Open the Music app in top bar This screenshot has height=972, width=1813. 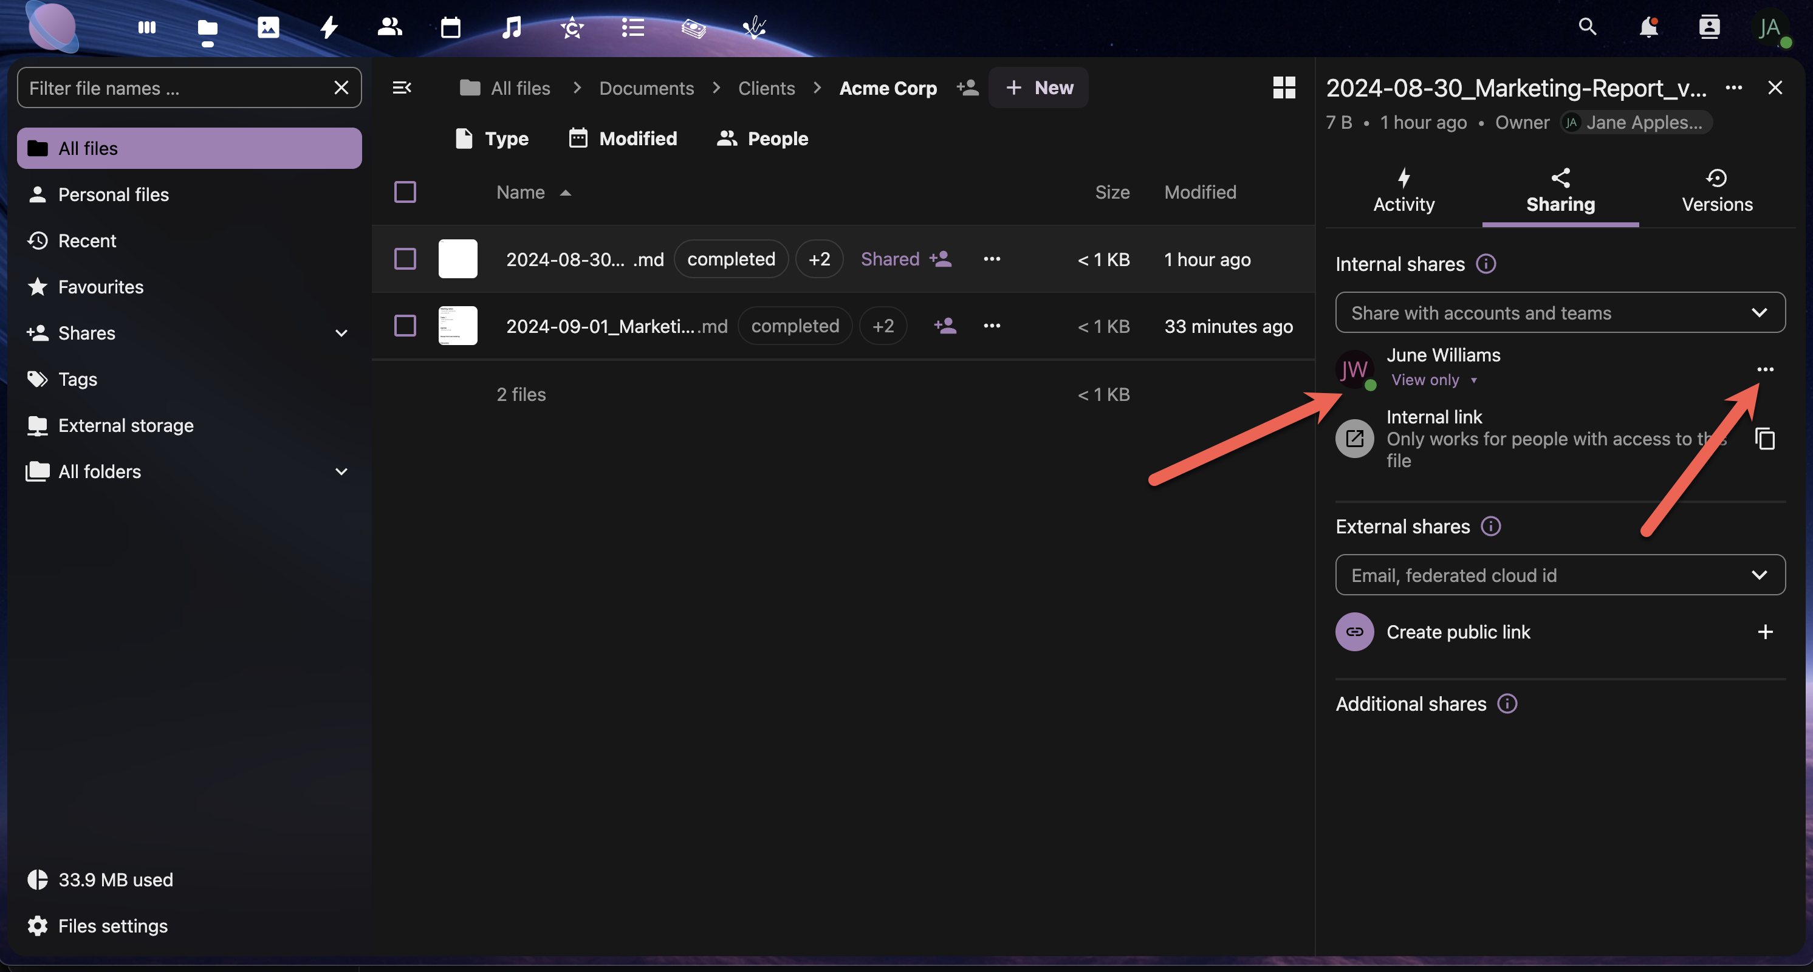click(512, 28)
